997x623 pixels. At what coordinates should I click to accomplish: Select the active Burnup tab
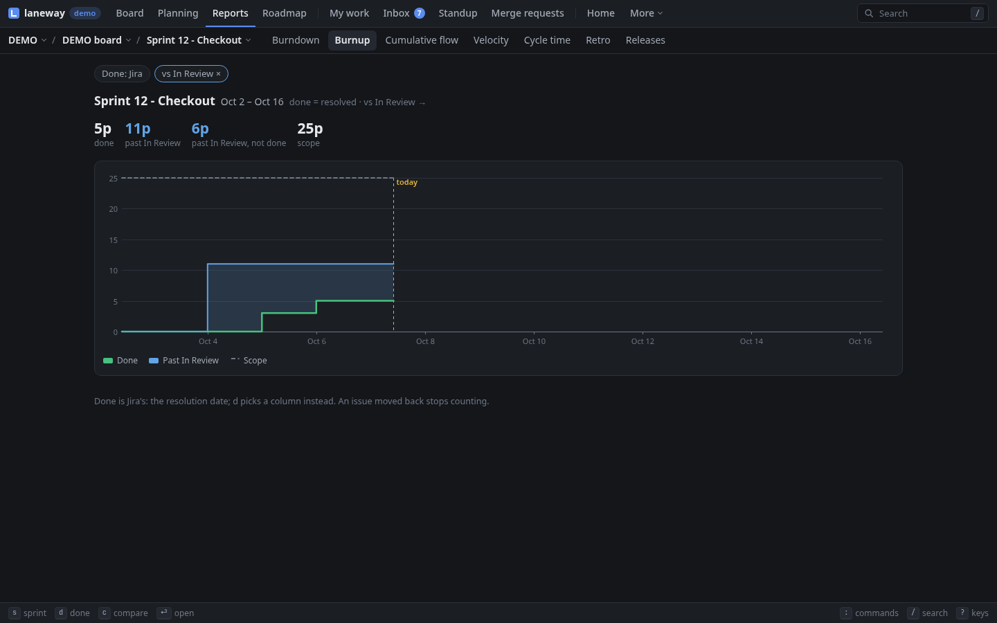(x=352, y=40)
